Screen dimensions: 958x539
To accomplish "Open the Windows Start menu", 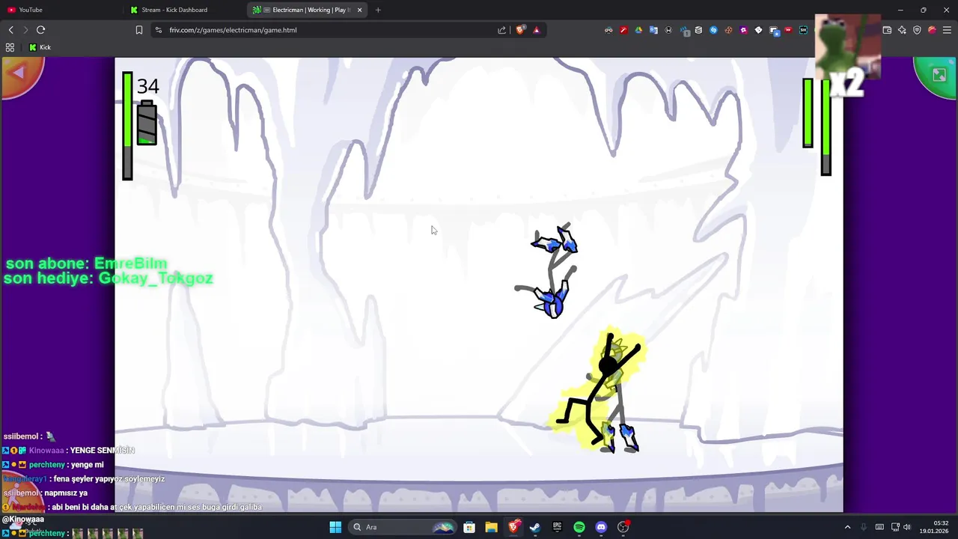I will point(335,527).
